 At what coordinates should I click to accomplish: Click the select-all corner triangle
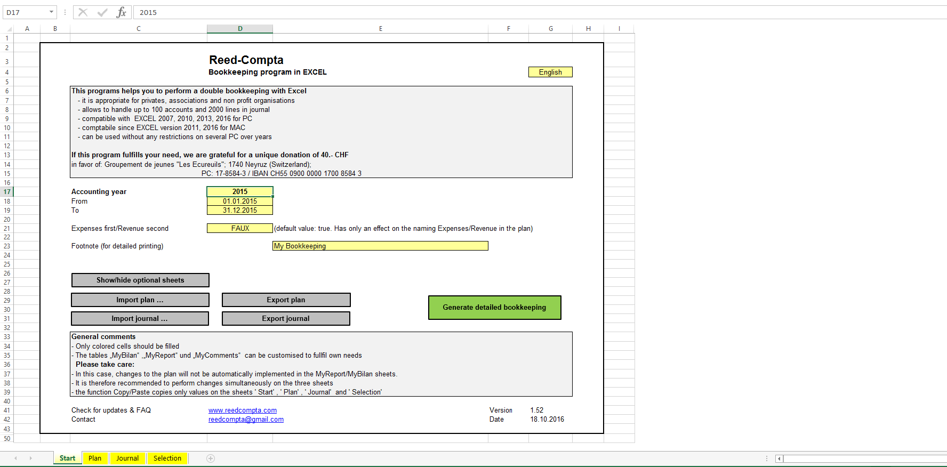[9, 29]
